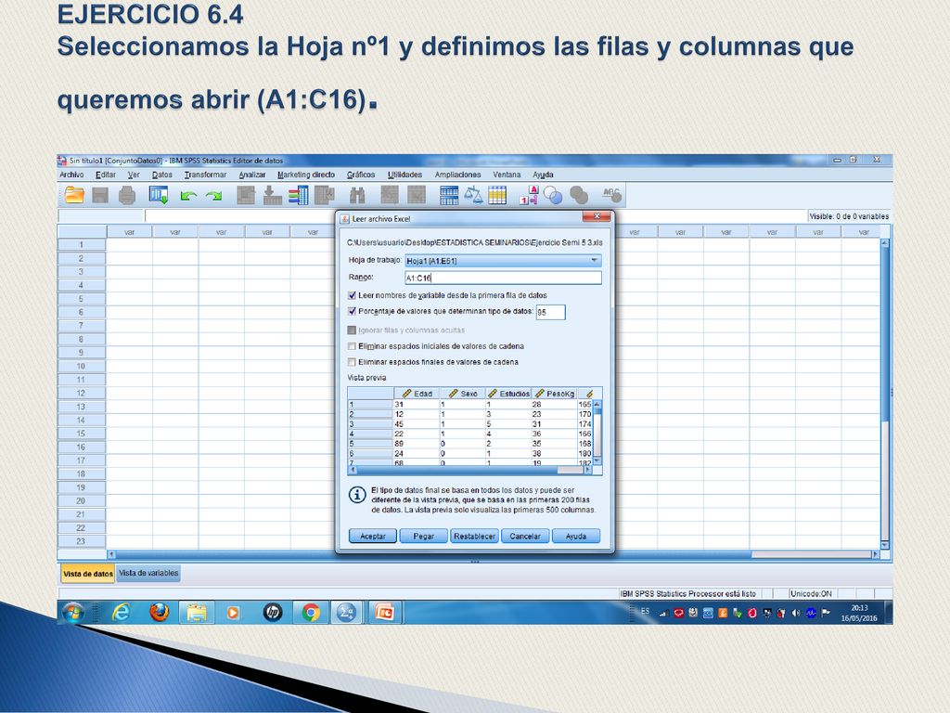
Task: Switch to Vista de variables tab
Action: 148,573
